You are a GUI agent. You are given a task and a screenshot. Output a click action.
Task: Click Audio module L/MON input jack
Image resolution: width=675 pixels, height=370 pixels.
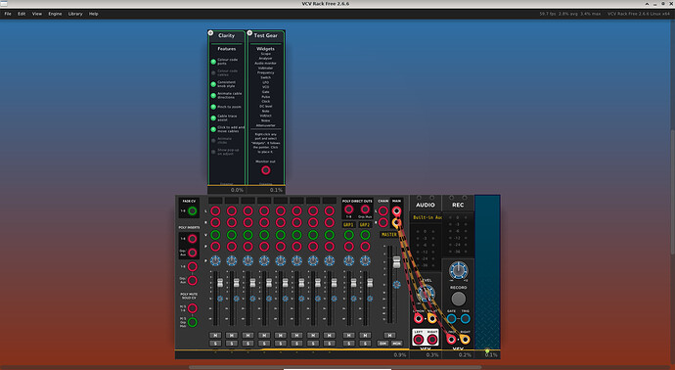pyautogui.click(x=419, y=319)
